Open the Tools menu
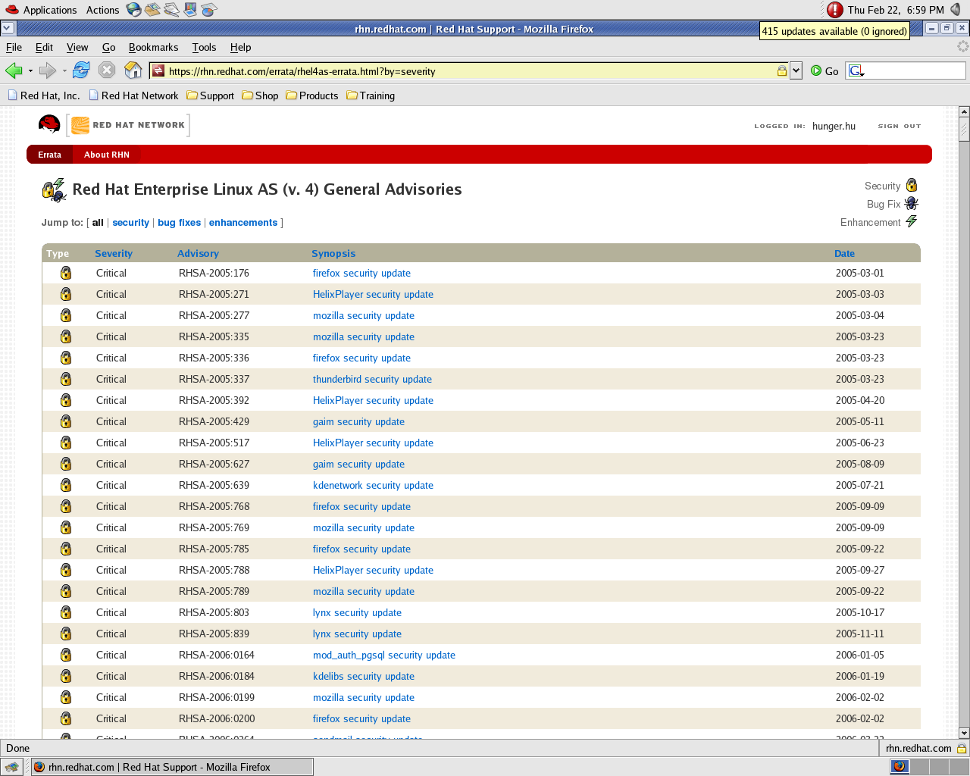Viewport: 970px width, 776px height. [x=205, y=47]
